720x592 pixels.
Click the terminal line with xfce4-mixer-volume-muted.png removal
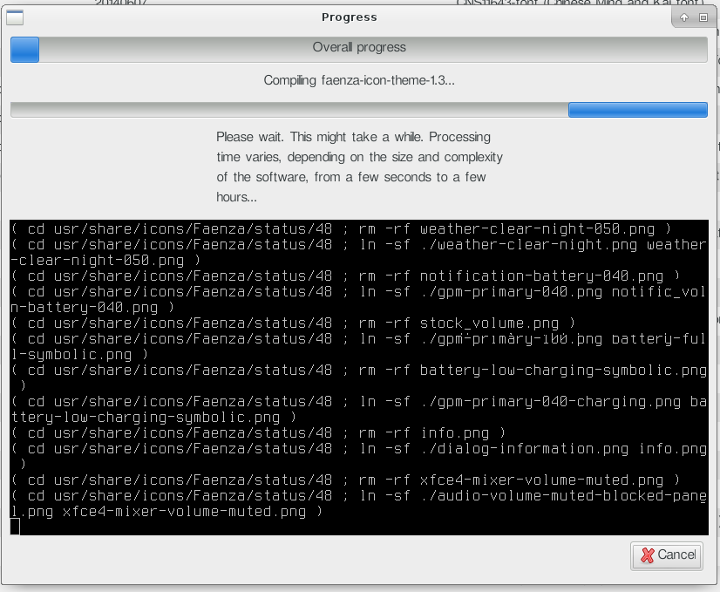(346, 480)
